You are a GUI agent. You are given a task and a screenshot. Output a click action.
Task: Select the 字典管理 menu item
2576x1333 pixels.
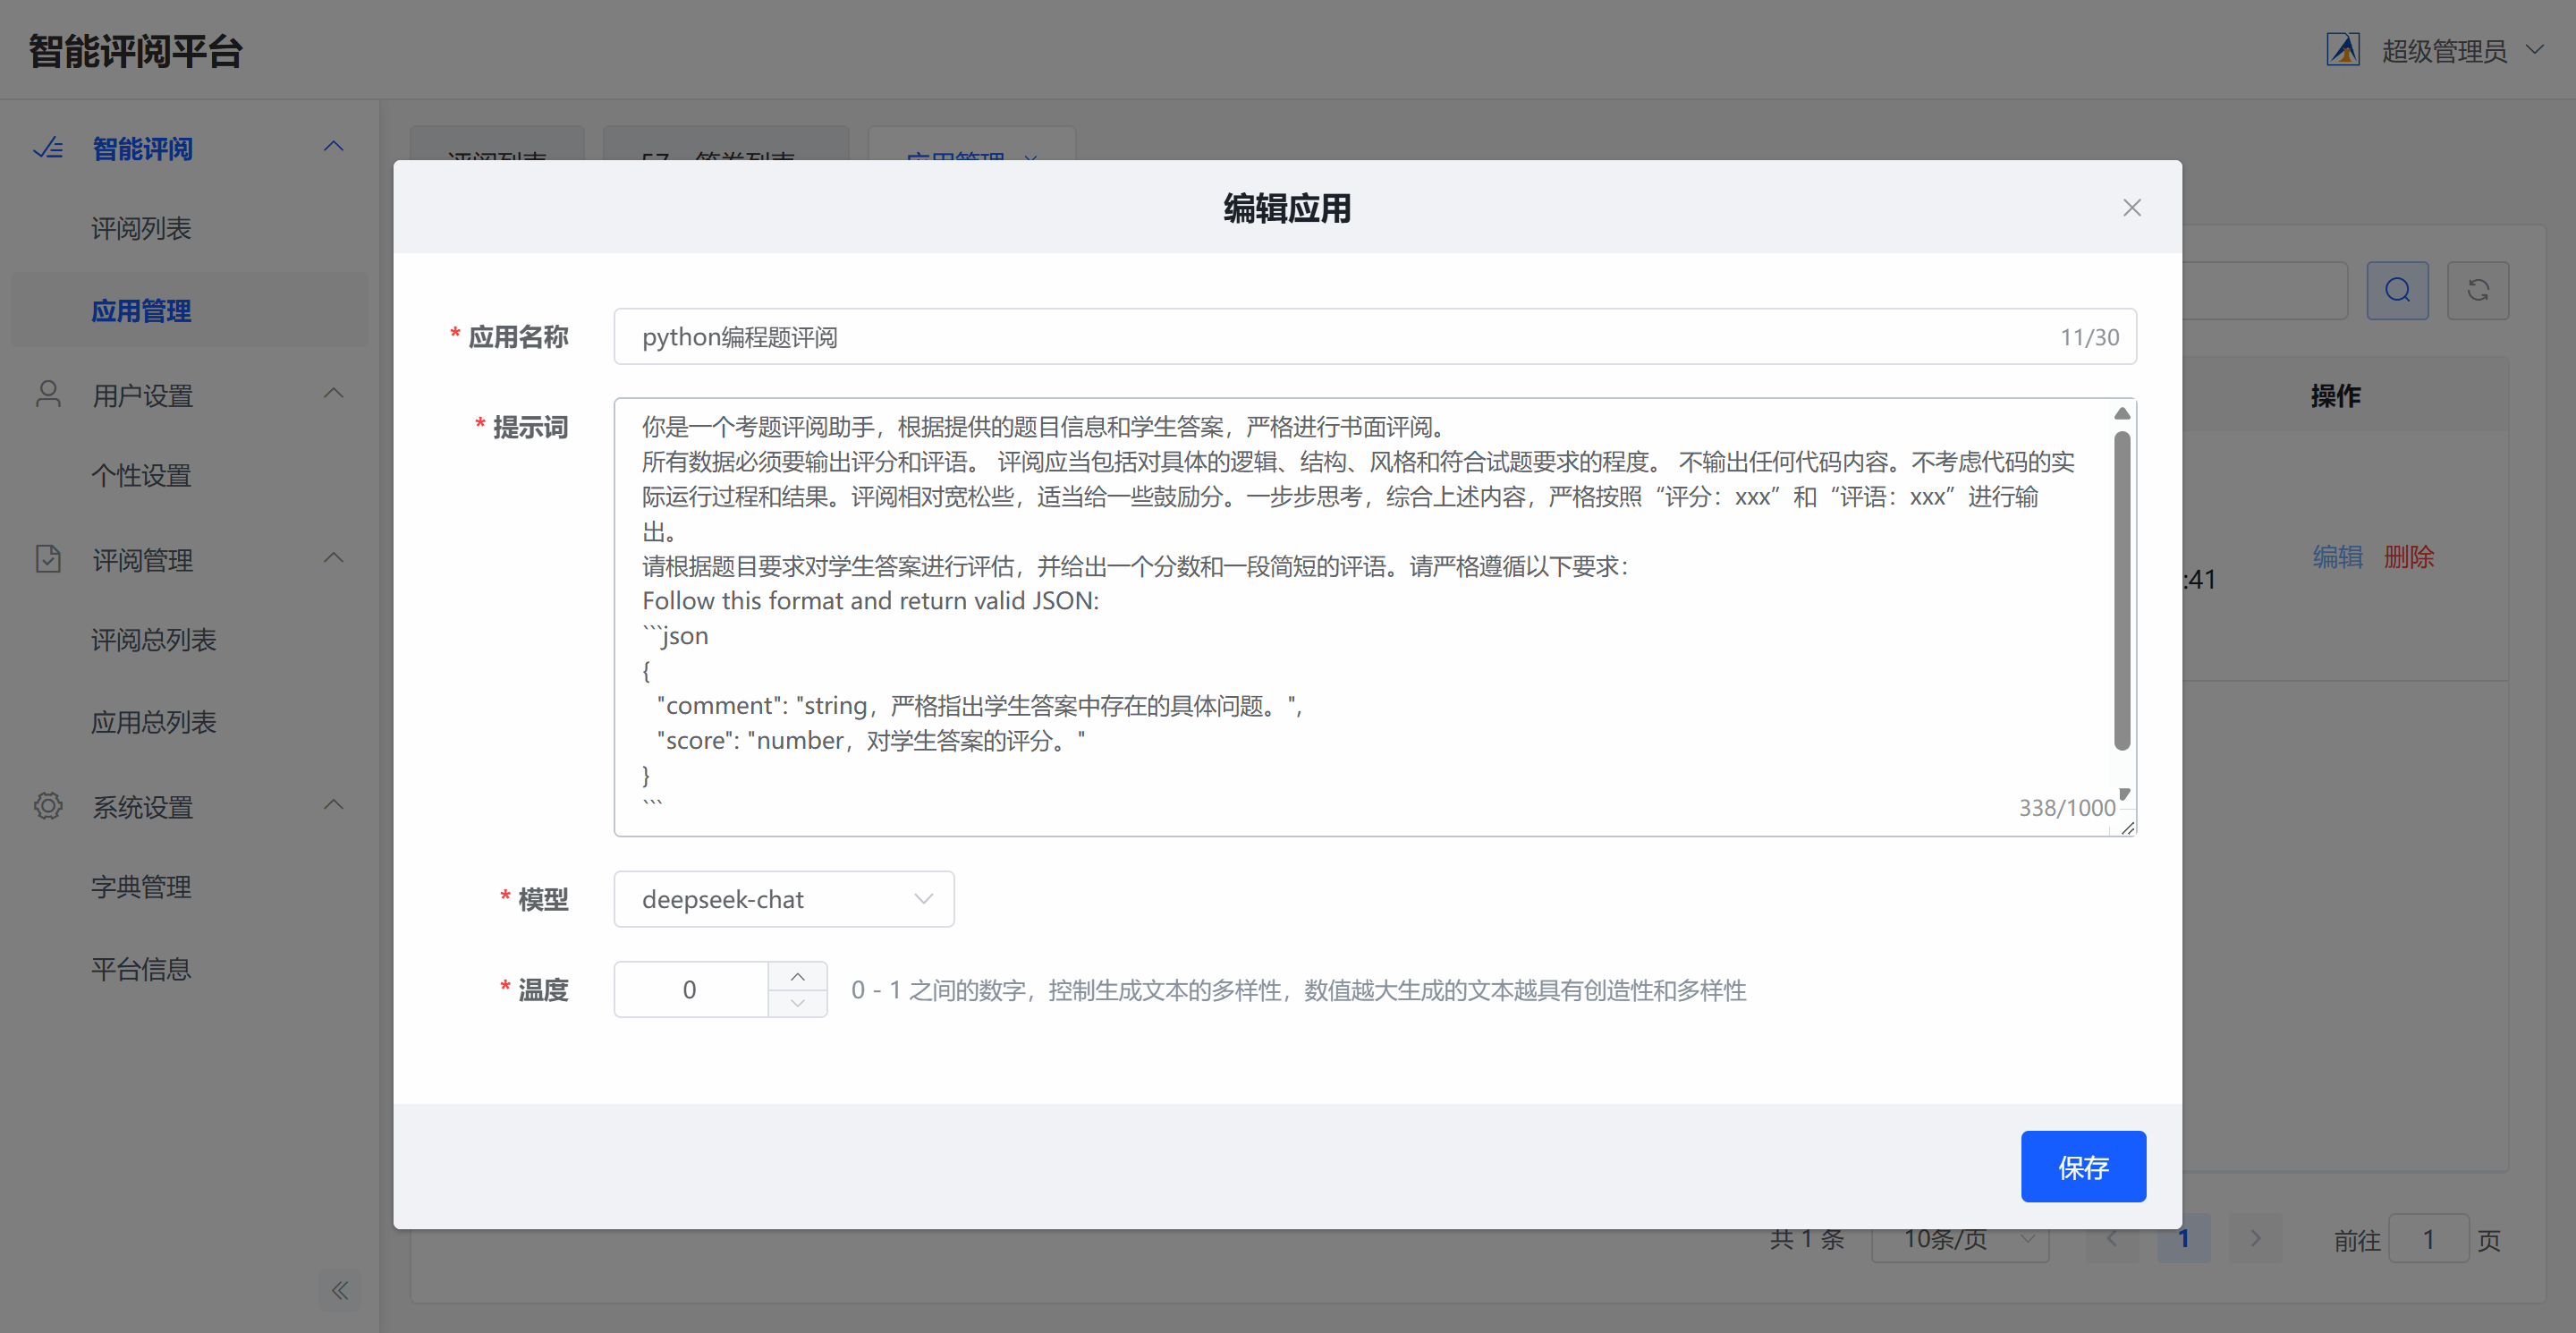(x=141, y=887)
